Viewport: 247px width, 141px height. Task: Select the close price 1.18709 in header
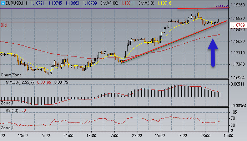[x=90, y=3]
